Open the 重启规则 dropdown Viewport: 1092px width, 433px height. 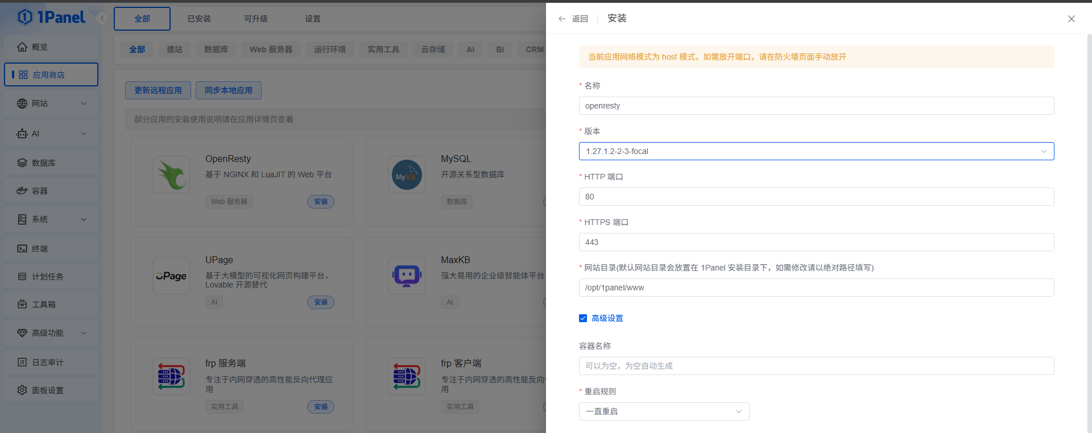(x=664, y=411)
